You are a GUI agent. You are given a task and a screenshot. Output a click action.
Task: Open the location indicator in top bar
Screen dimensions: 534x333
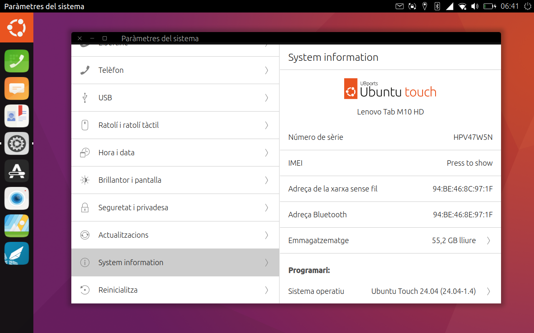(425, 6)
